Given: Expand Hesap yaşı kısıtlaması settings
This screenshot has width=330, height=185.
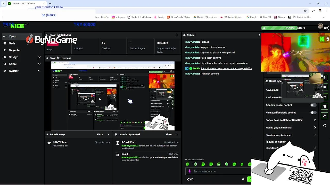Looking at the screenshot, I should click(x=315, y=127).
